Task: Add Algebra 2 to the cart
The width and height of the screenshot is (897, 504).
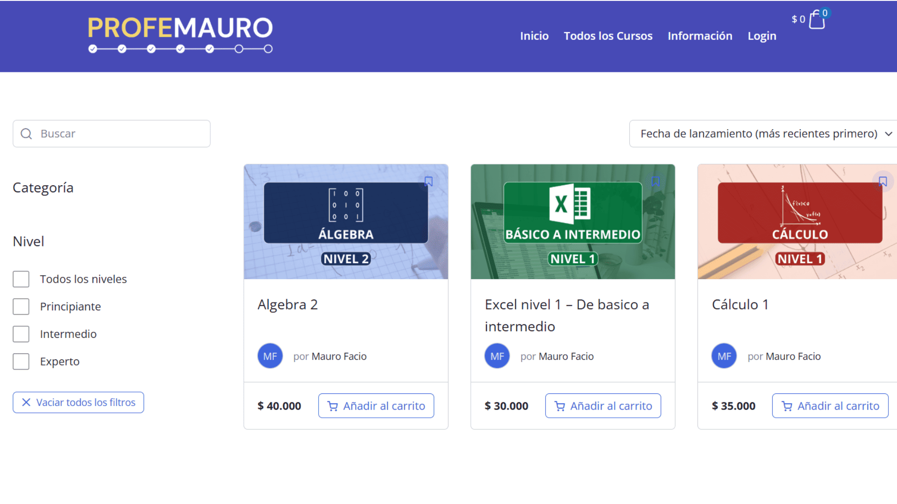Action: (x=376, y=406)
